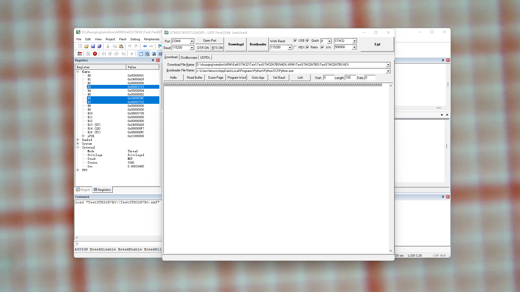The height and width of the screenshot is (292, 520).
Task: Uncheck the USB checkbox
Action: 295,41
